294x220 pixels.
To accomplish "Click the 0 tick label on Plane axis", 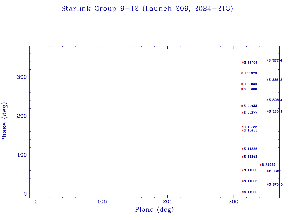I will tap(36, 202).
